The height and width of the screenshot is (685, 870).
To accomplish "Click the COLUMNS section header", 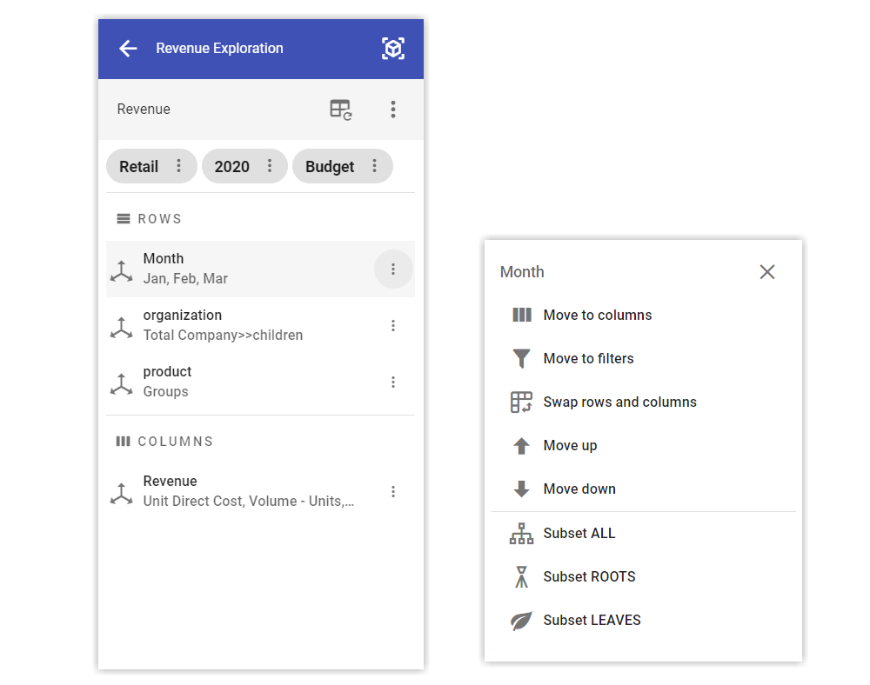I will point(164,442).
